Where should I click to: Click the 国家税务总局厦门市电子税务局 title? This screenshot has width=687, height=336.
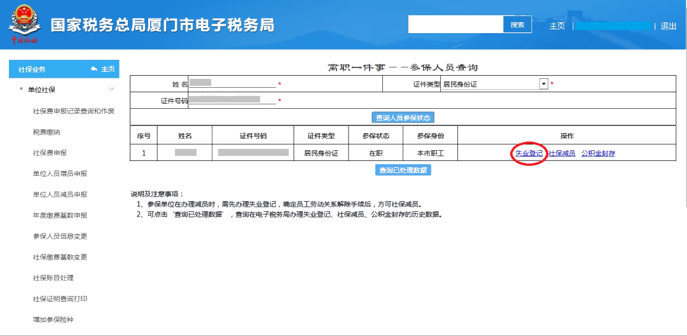coord(163,25)
